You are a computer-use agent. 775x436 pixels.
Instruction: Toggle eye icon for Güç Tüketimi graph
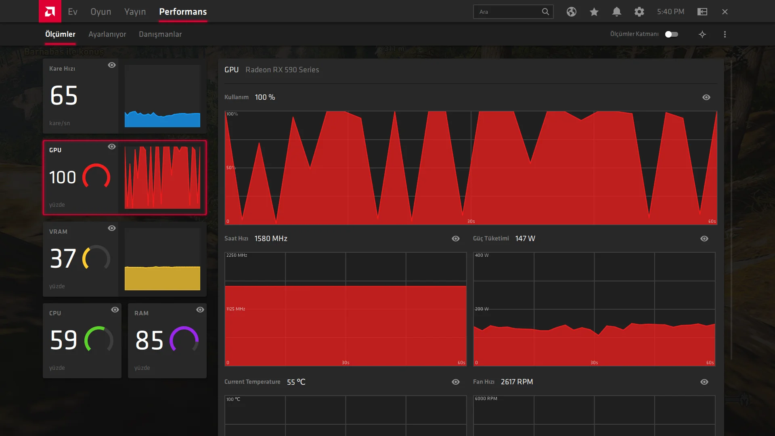704,239
